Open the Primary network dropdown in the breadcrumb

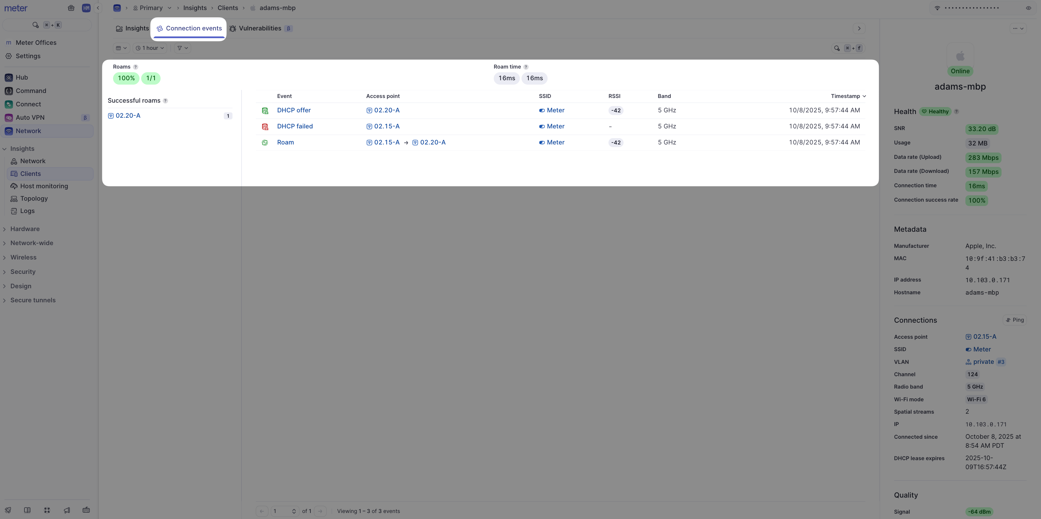(153, 8)
